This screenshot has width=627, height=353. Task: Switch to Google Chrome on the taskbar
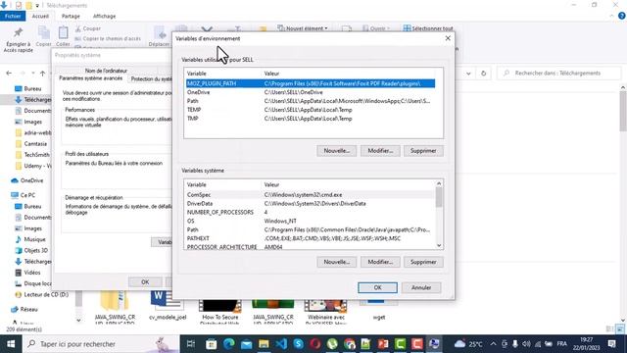(x=350, y=344)
